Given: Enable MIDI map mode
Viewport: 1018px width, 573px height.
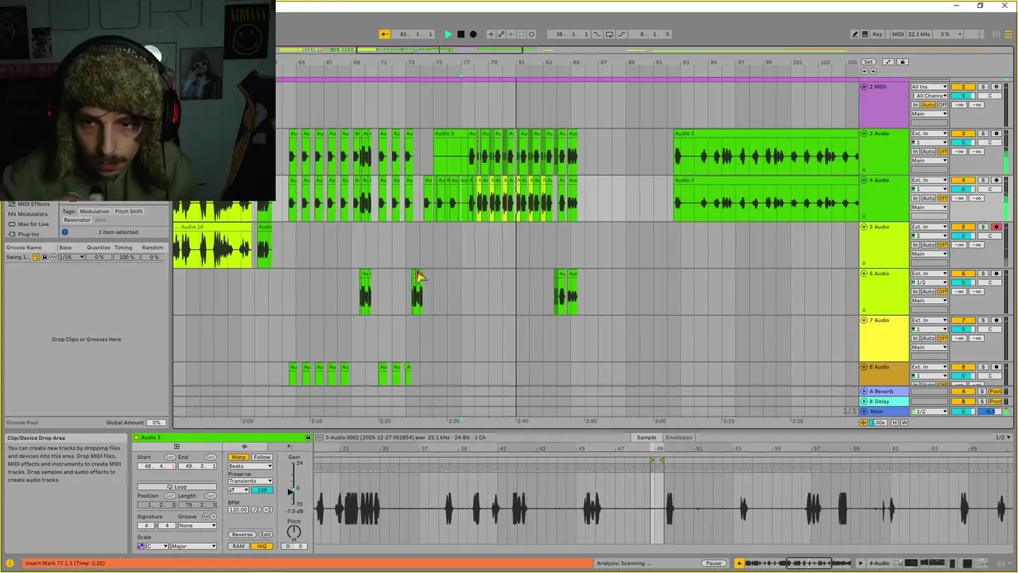Looking at the screenshot, I should (x=898, y=34).
